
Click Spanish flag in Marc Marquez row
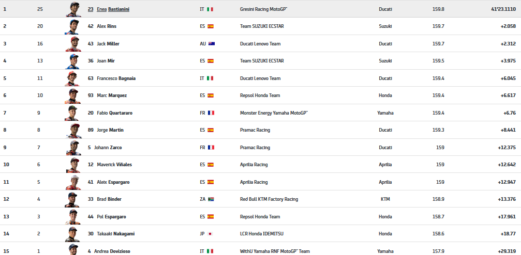click(x=211, y=95)
